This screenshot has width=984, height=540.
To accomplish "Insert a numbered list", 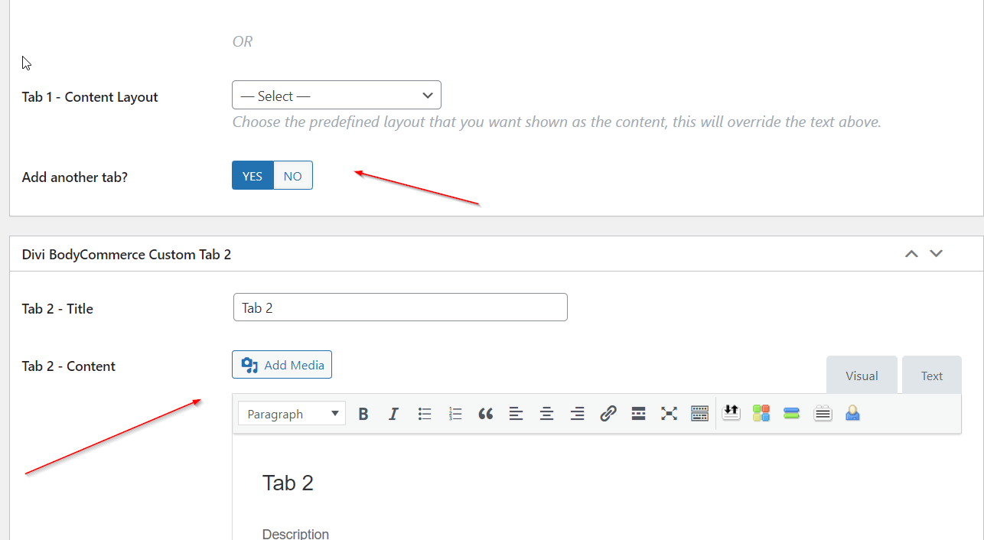I will tap(455, 414).
